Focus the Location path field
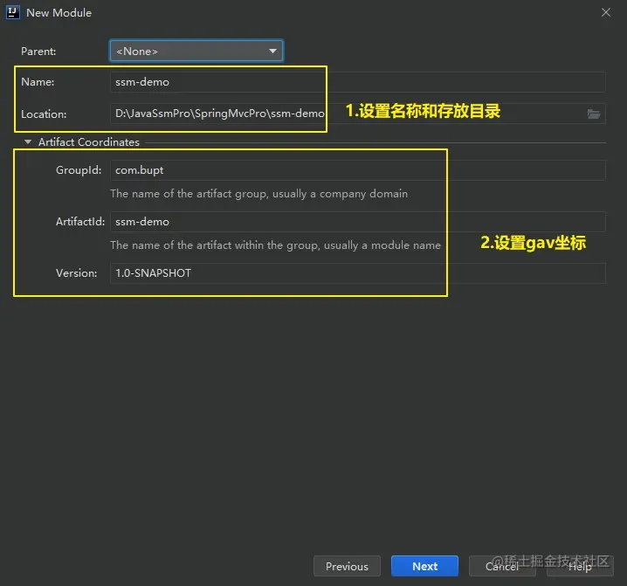Image resolution: width=627 pixels, height=586 pixels. tap(348, 114)
